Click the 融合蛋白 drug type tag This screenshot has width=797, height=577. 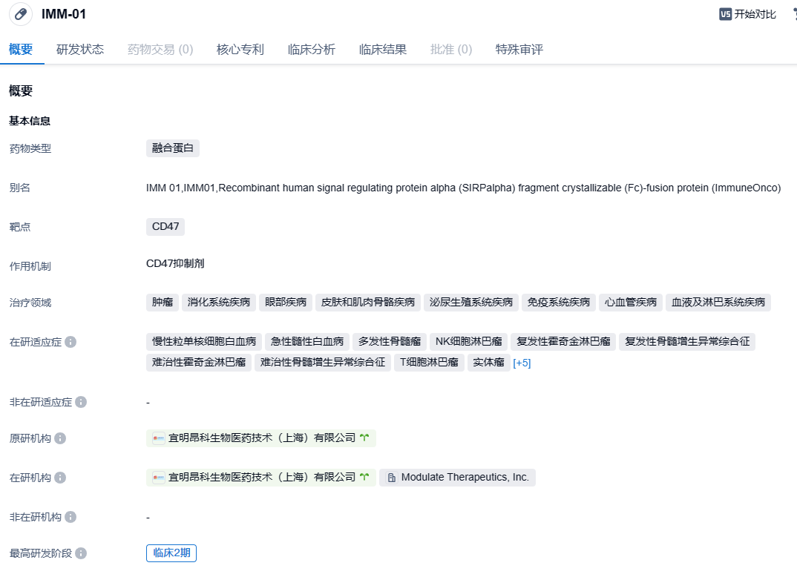(173, 148)
